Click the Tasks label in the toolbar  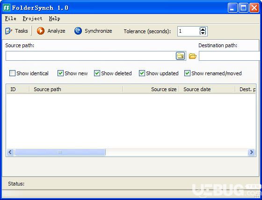(22, 31)
